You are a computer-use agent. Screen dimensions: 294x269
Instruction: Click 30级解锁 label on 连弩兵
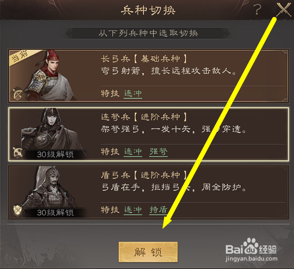coord(55,155)
